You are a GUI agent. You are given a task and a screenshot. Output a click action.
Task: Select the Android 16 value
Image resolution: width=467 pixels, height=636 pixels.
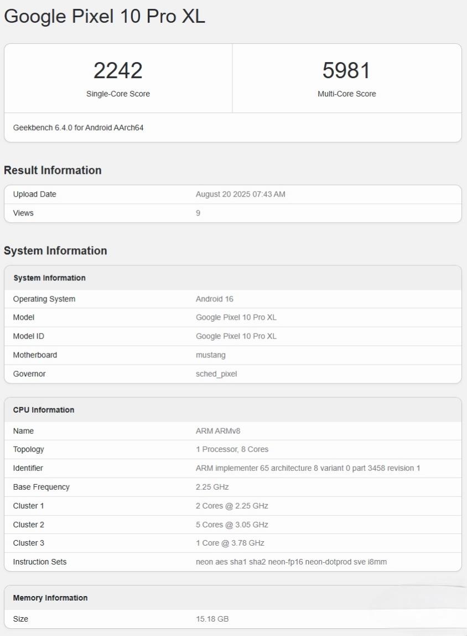pos(215,299)
